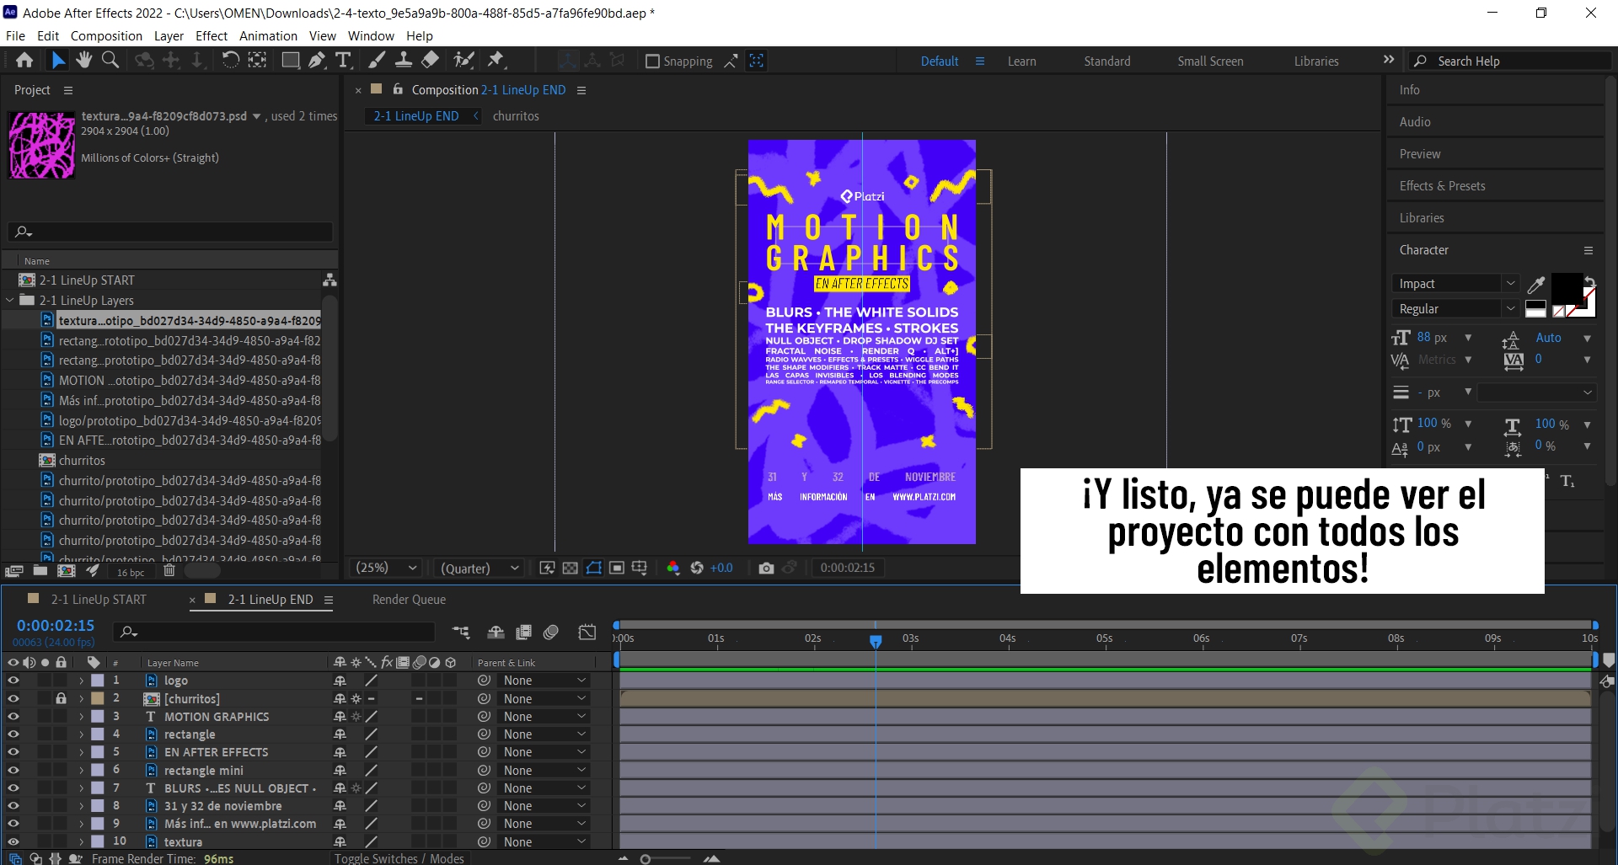Image resolution: width=1618 pixels, height=865 pixels.
Task: Open the Composition menu
Action: (106, 35)
